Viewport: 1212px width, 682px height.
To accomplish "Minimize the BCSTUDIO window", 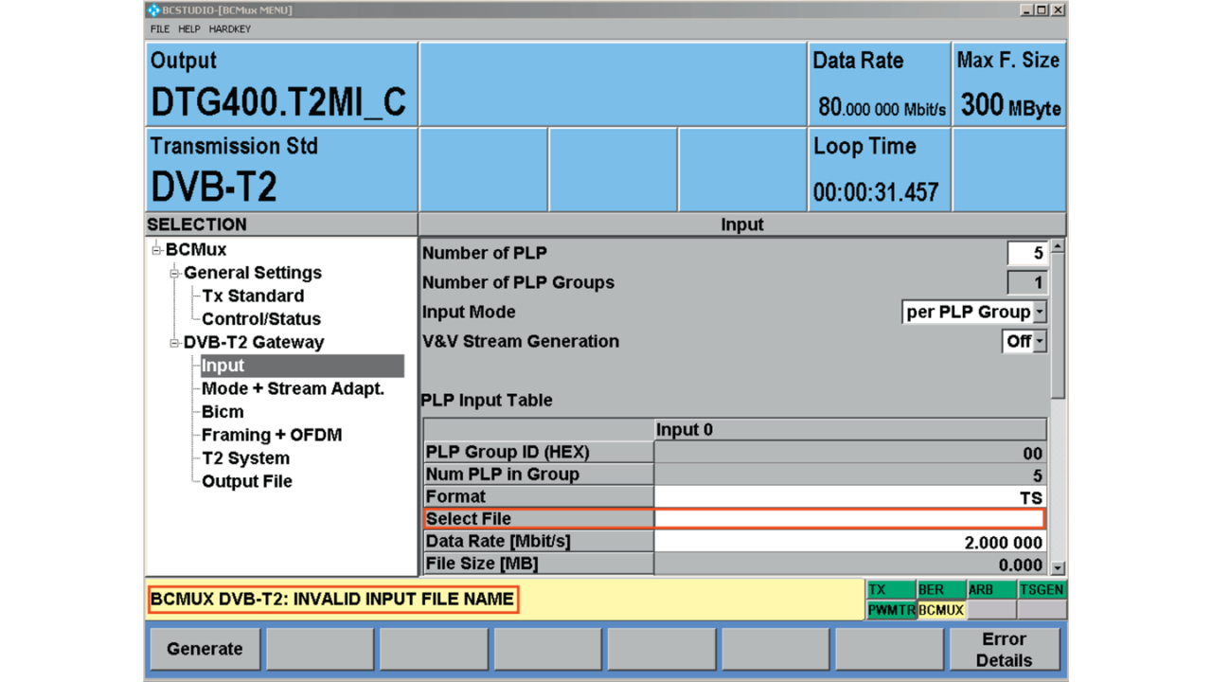I will coord(1026,10).
